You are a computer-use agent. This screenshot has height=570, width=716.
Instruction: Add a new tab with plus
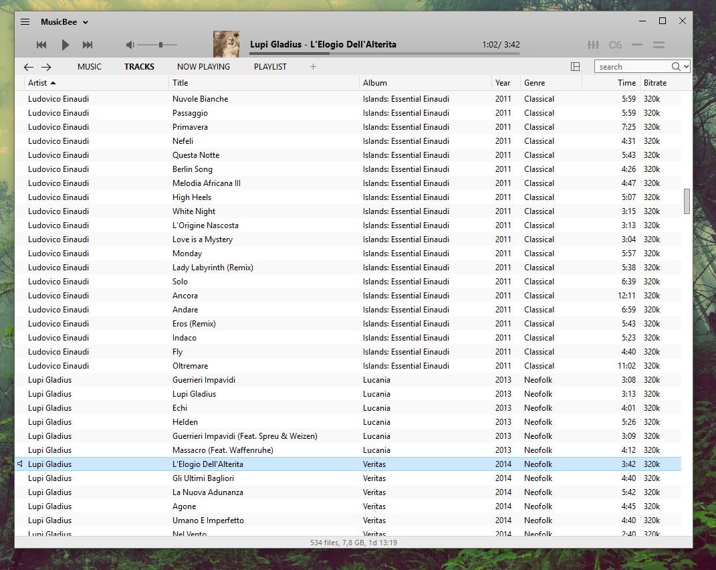(x=314, y=67)
